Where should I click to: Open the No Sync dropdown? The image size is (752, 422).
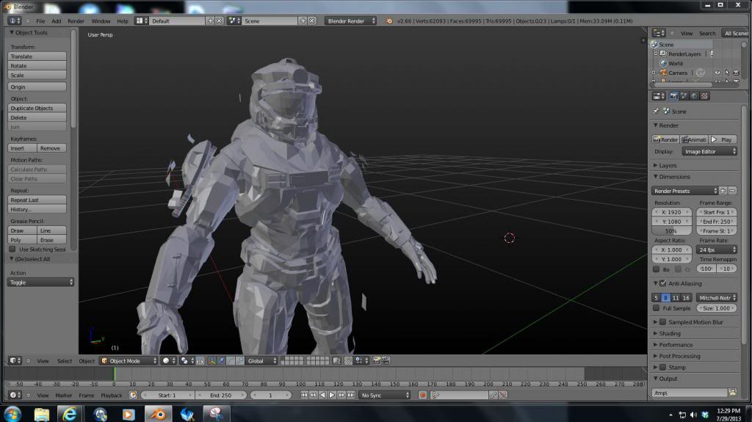[x=385, y=395]
